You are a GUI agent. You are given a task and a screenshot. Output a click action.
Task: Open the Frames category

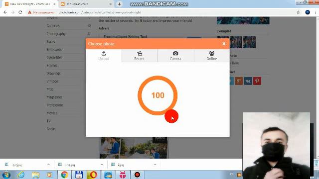coord(52,65)
